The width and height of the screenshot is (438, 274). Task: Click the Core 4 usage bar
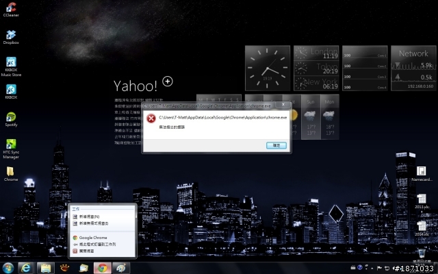[365, 87]
